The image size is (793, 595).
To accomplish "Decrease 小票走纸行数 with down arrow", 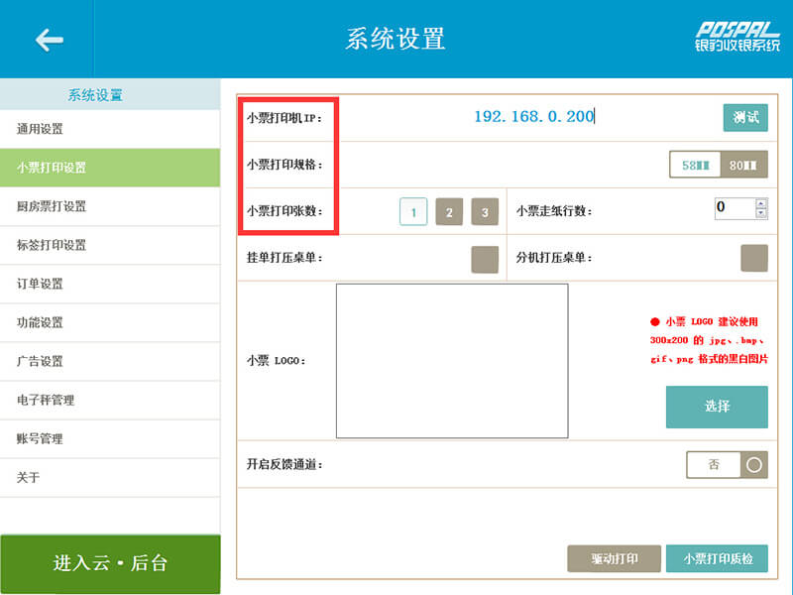I will pos(761,213).
